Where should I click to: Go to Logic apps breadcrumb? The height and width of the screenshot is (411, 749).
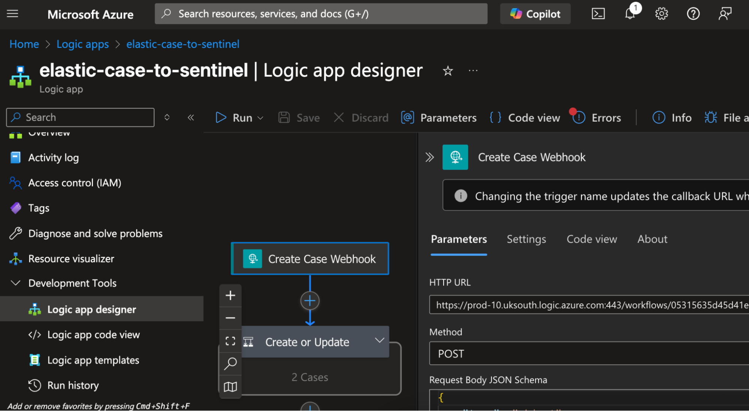(82, 44)
